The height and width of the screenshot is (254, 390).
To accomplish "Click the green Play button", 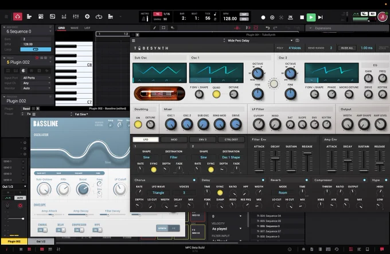I will click(311, 17).
